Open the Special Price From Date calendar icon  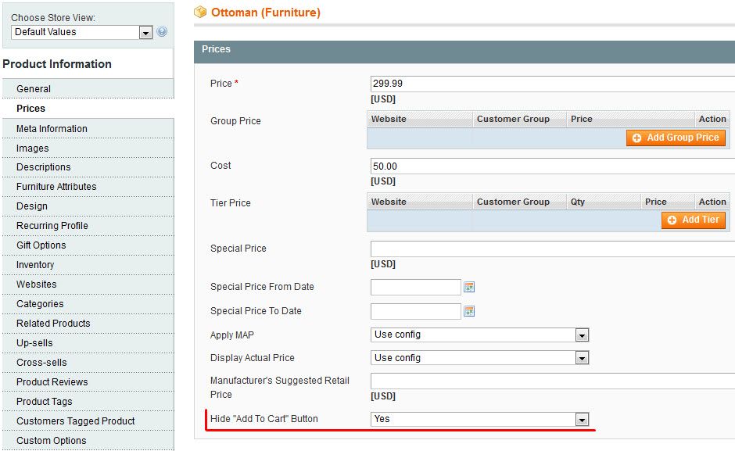click(469, 287)
